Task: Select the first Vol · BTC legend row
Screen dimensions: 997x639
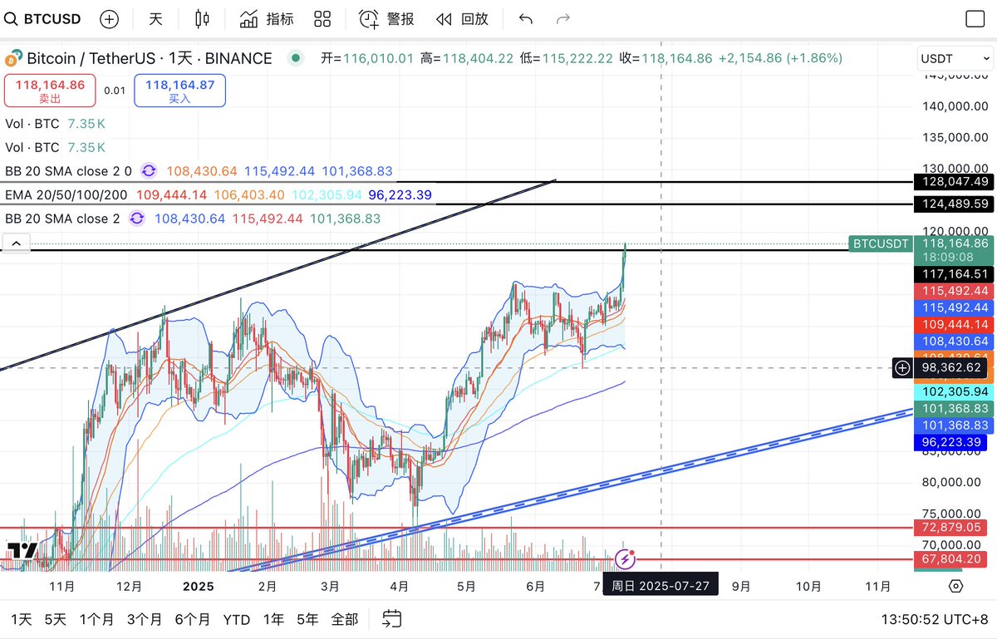Action: 55,124
